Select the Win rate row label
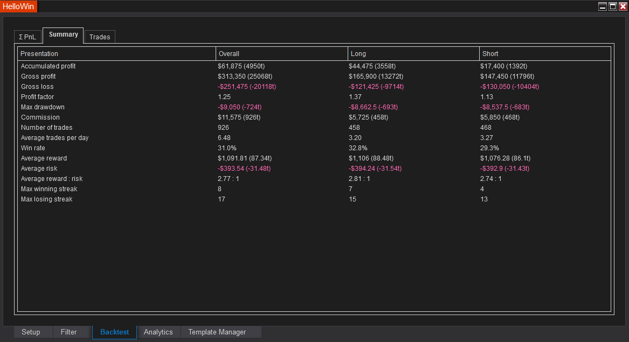 (33, 148)
